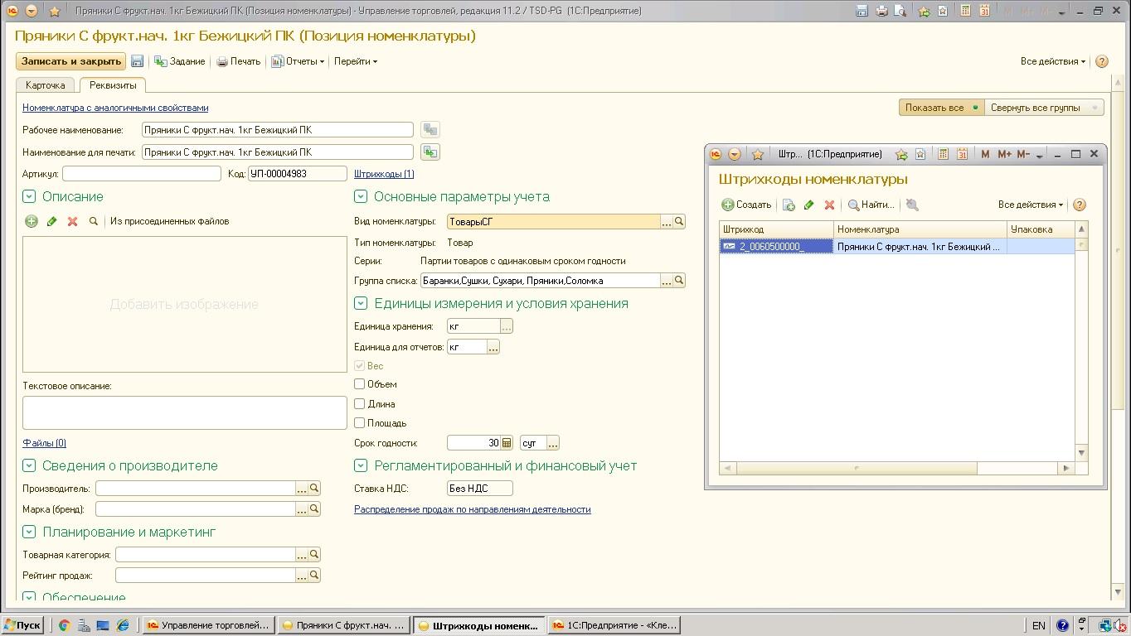Screen dimensions: 1131x636
Task: Click the help question mark in the Штрихкоды window
Action: 1079,205
